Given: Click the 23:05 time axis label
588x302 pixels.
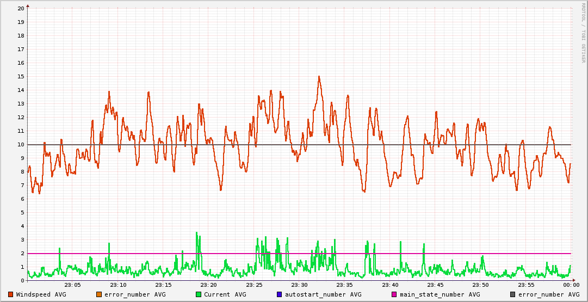Looking at the screenshot, I should click(73, 285).
